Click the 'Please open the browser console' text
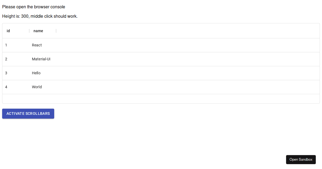 pos(34,7)
